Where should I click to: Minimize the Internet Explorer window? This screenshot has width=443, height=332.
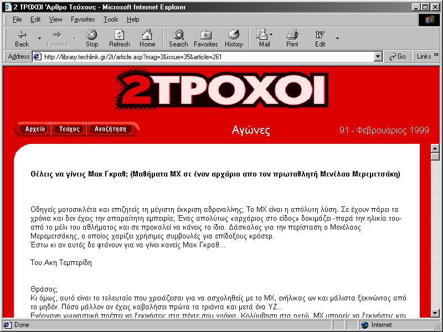416,7
